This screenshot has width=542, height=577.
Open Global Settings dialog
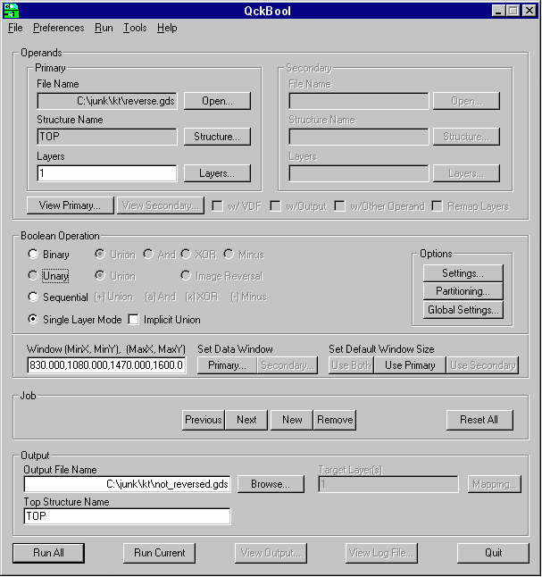tap(463, 310)
